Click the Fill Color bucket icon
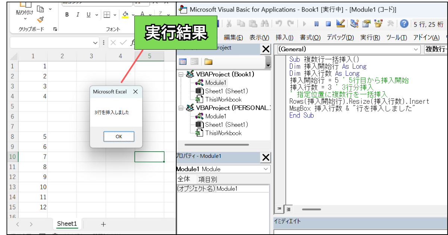The image size is (448, 235). tap(125, 15)
